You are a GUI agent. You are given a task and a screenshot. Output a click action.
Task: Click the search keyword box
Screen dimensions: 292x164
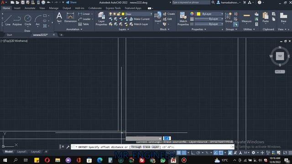pos(191,2)
